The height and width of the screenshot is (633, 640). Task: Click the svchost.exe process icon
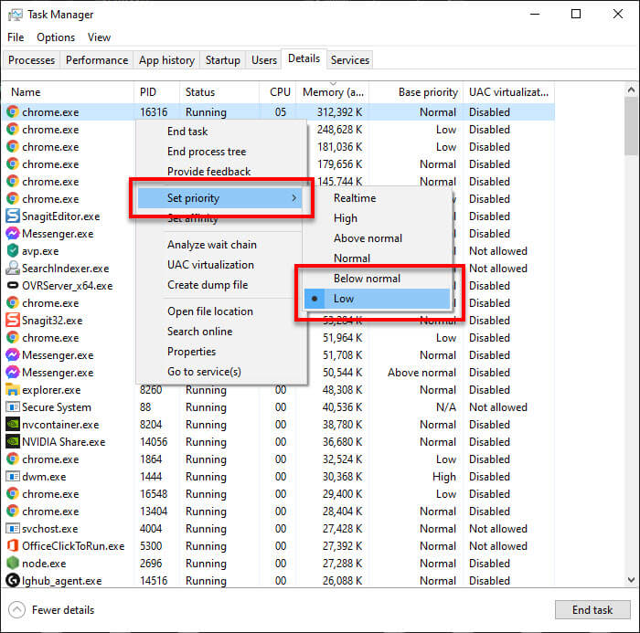[13, 528]
